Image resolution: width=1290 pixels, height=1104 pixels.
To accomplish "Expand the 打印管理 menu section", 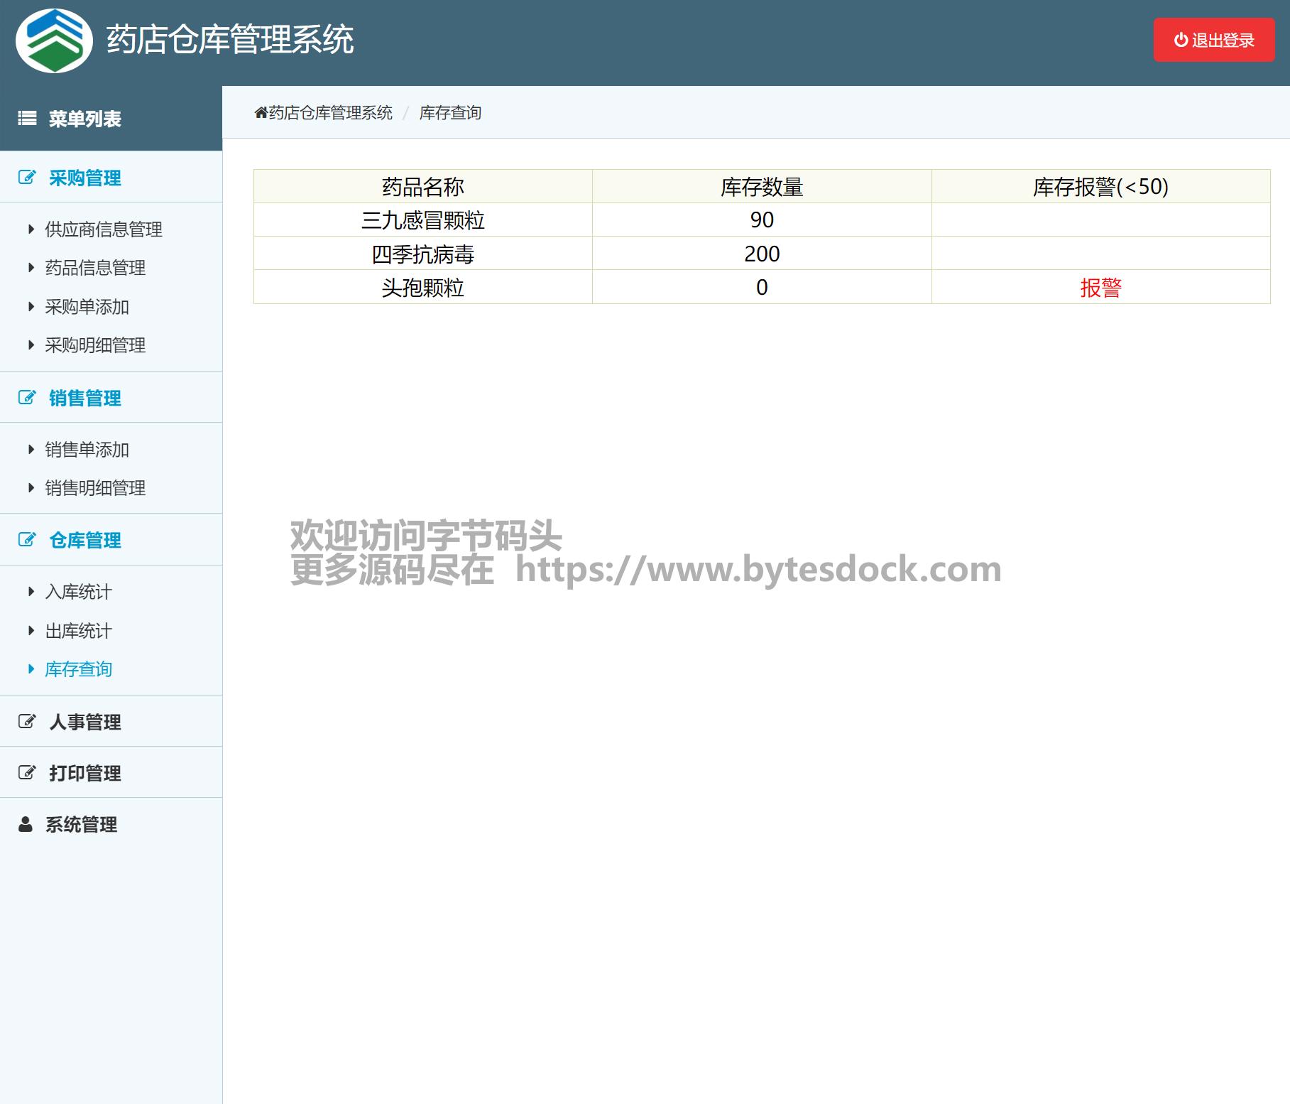I will 84,773.
